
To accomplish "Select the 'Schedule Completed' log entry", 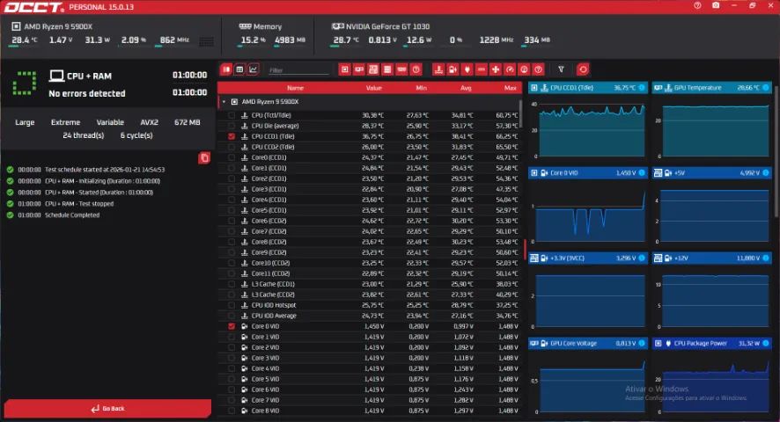I will tap(72, 215).
